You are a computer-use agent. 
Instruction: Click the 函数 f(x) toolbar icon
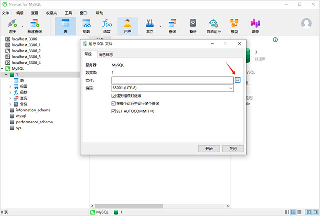107,26
